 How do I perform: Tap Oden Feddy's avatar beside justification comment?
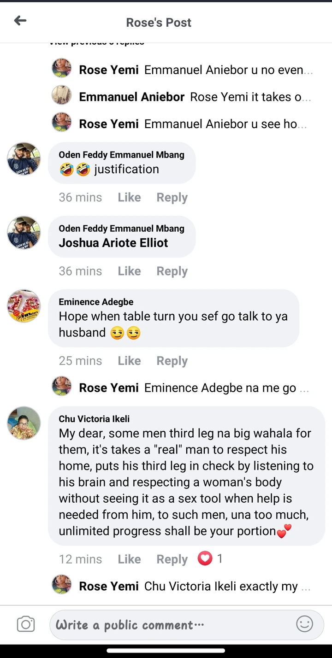(24, 159)
